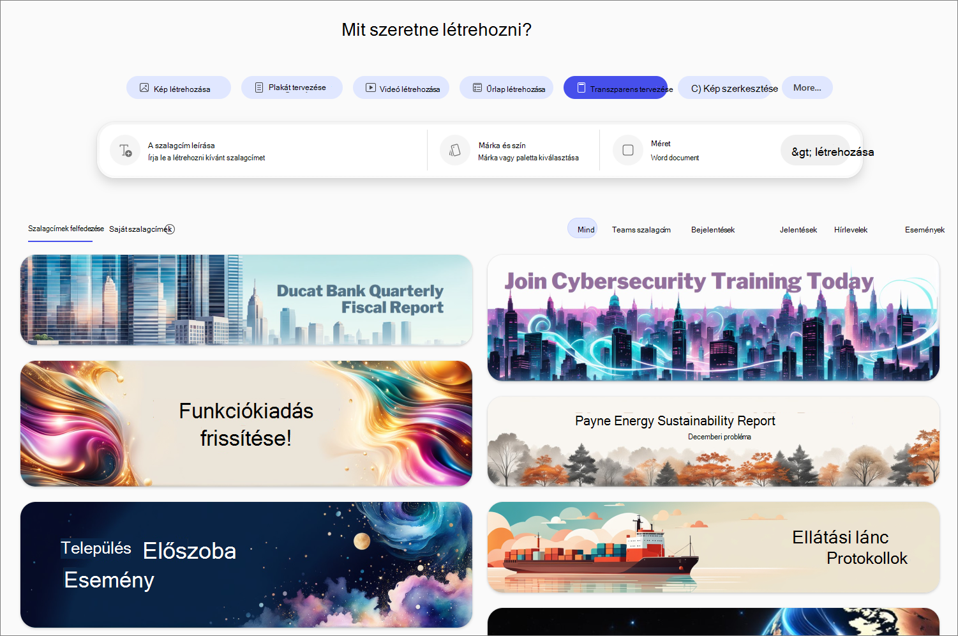This screenshot has width=958, height=636.
Task: Start Űrlap létrehozása
Action: tap(507, 87)
